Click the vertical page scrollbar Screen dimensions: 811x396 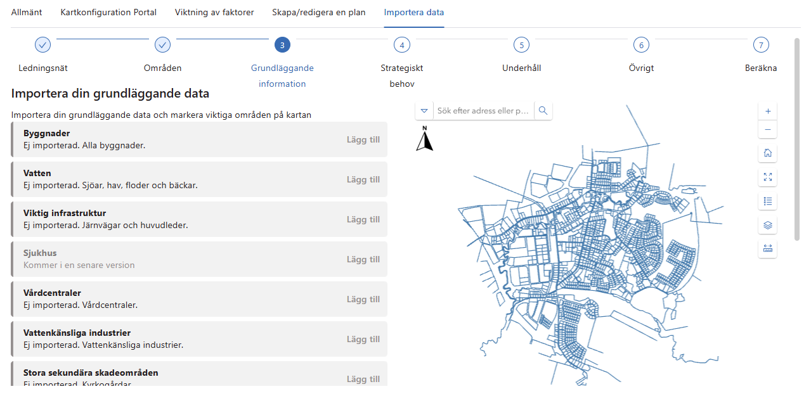coord(797,139)
